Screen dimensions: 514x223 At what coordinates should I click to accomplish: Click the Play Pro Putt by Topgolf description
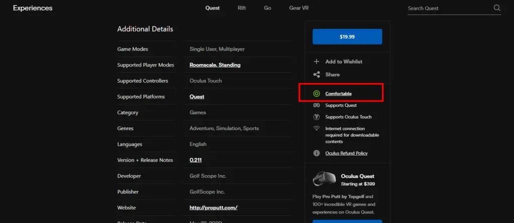(x=344, y=204)
